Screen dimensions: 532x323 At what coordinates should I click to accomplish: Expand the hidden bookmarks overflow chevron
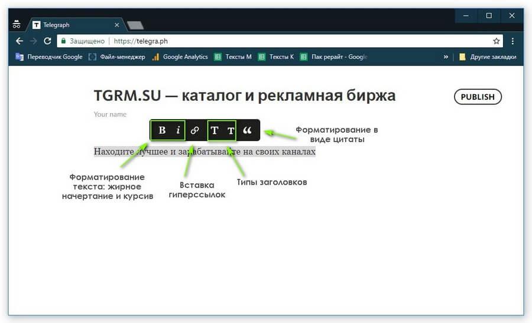(x=445, y=57)
